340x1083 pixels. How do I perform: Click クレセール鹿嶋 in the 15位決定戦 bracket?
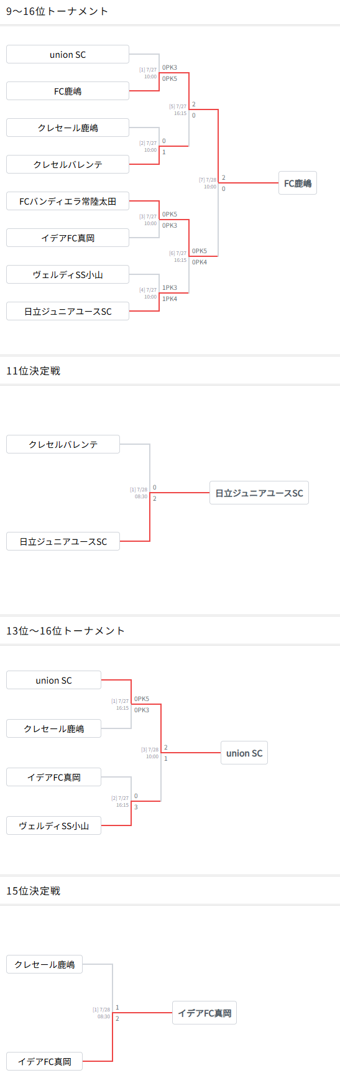(44, 964)
